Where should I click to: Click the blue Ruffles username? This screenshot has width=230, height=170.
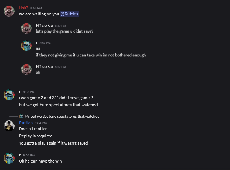26,123
